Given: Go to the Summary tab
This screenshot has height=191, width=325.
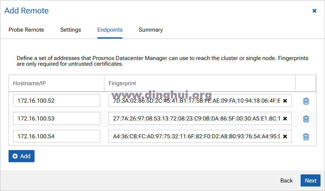Looking at the screenshot, I should pyautogui.click(x=151, y=30).
